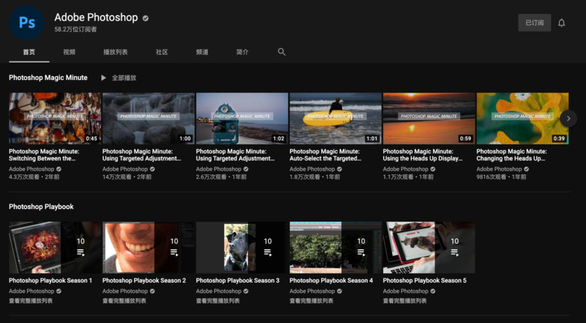Click 查看完整播放列表 under Season 1
Viewport: 586px width, 323px height.
coord(30,301)
